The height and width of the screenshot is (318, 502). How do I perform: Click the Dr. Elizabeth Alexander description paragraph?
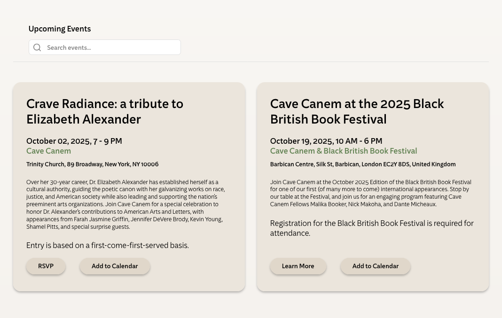(x=125, y=204)
